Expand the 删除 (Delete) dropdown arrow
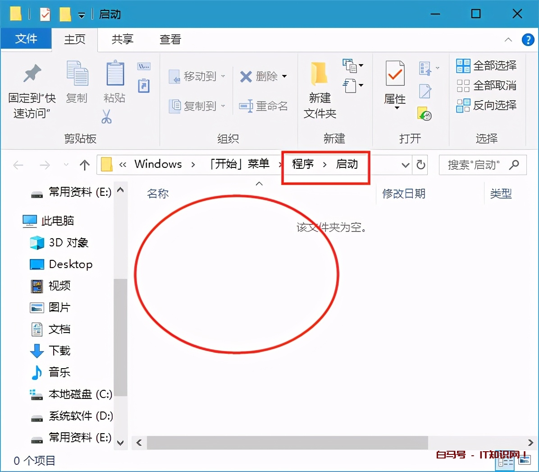This screenshot has height=472, width=539. point(285,76)
